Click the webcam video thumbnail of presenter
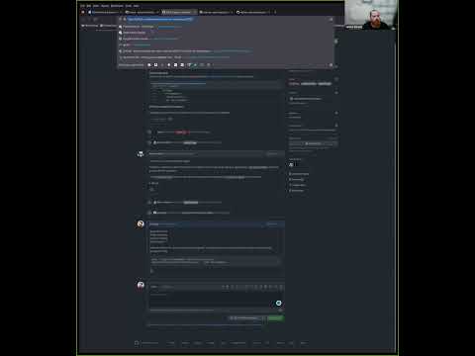The image size is (475, 356). point(370,15)
